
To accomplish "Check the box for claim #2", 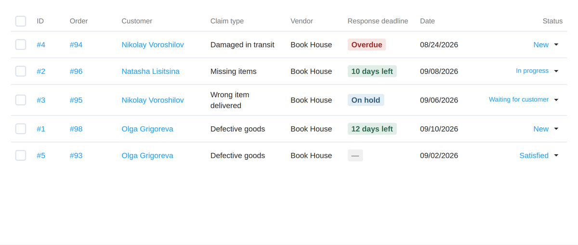I will tap(21, 71).
